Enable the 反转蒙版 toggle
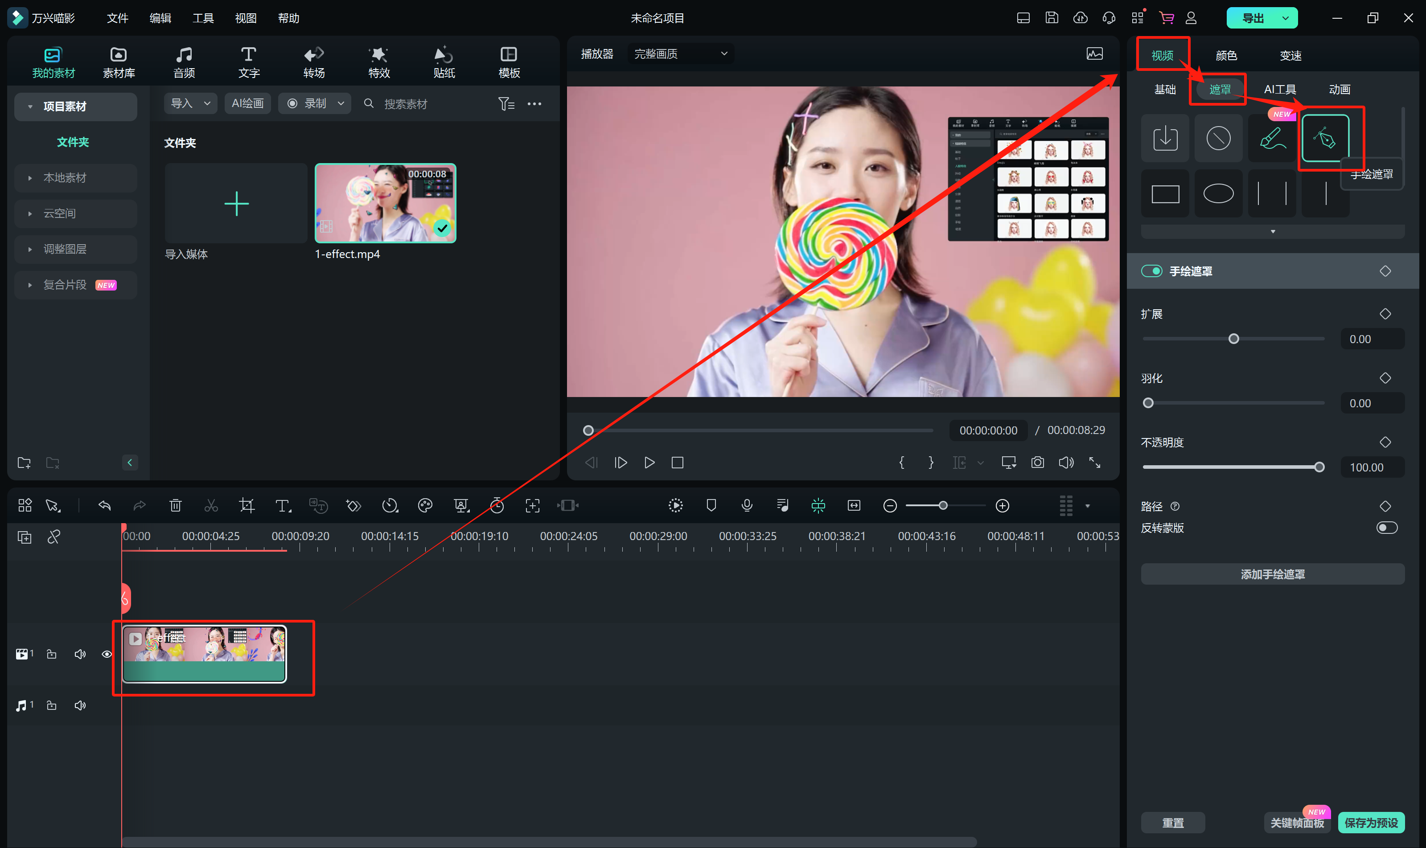The image size is (1426, 848). tap(1387, 528)
